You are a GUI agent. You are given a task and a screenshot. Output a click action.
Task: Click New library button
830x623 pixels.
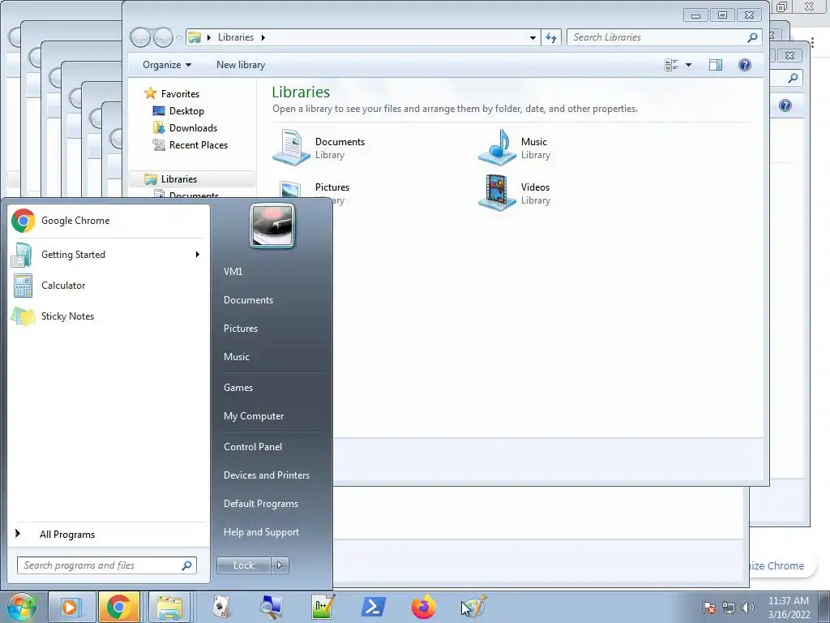pyautogui.click(x=241, y=65)
